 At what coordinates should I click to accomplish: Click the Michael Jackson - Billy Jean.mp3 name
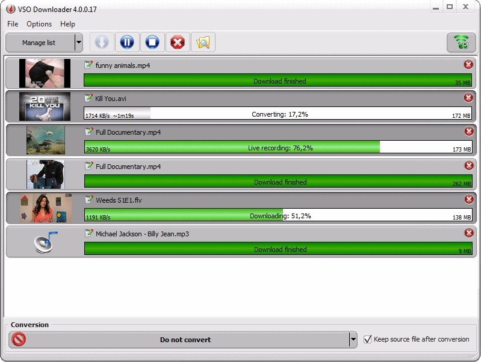pos(142,234)
